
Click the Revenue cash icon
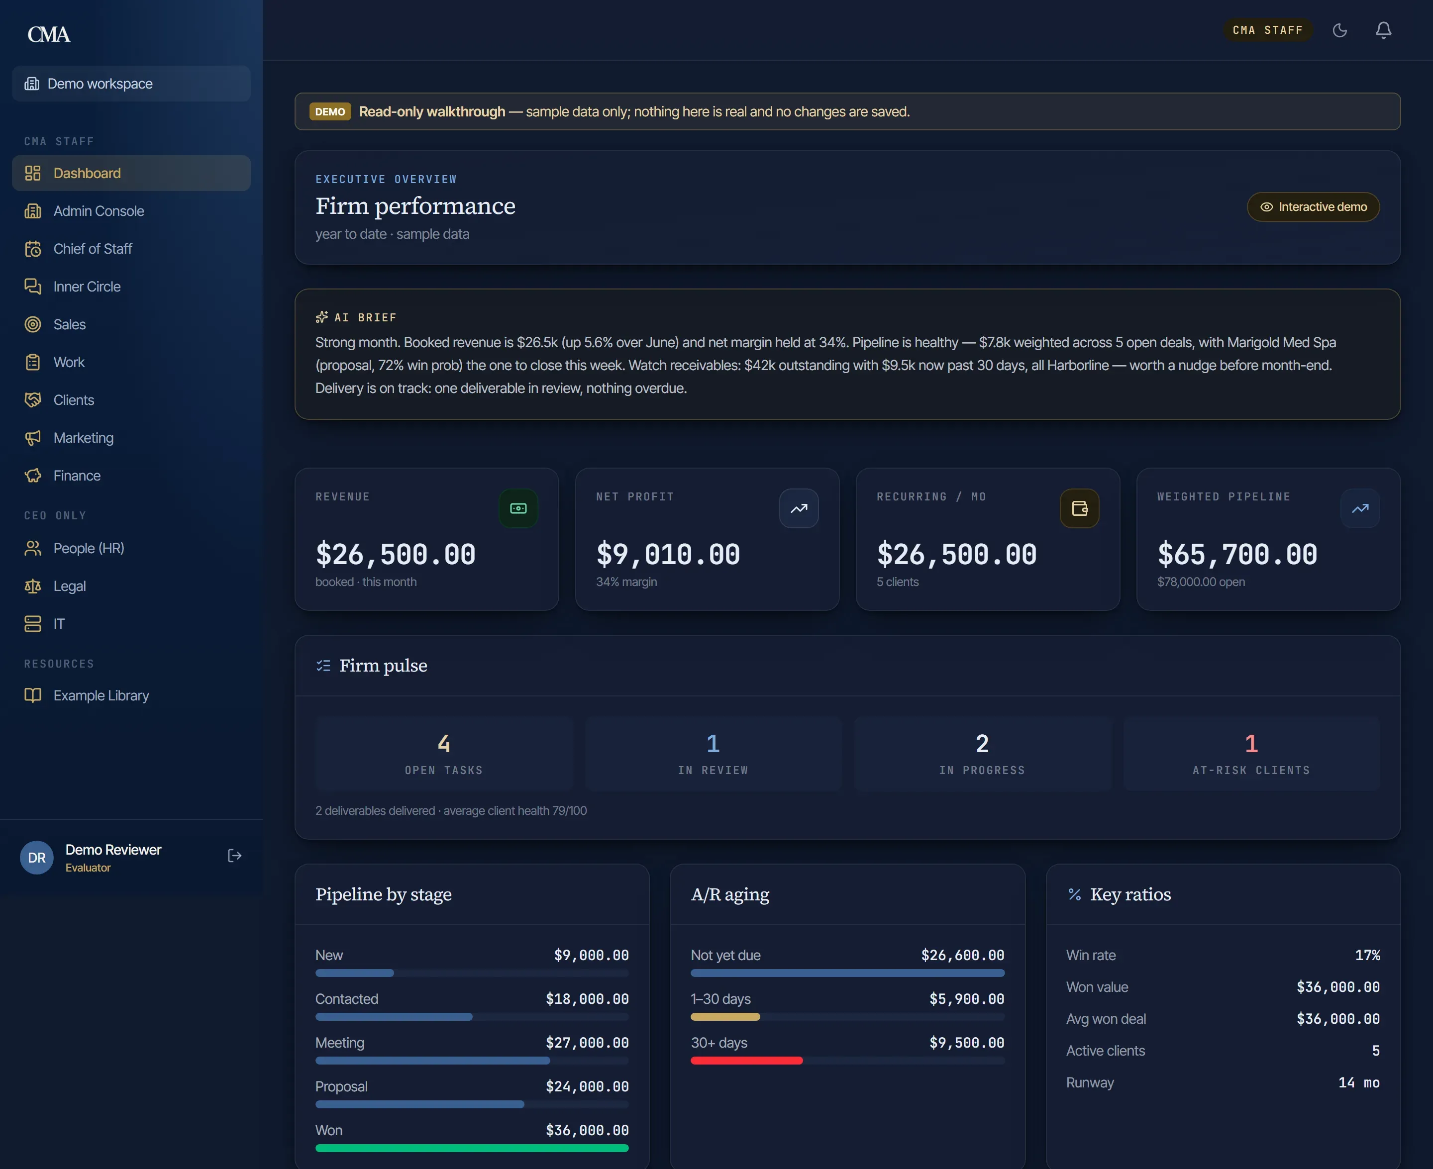point(518,508)
